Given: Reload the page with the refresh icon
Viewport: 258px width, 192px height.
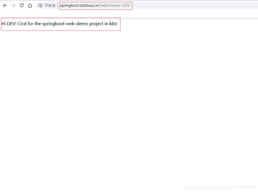Looking at the screenshot, I should pyautogui.click(x=21, y=6).
